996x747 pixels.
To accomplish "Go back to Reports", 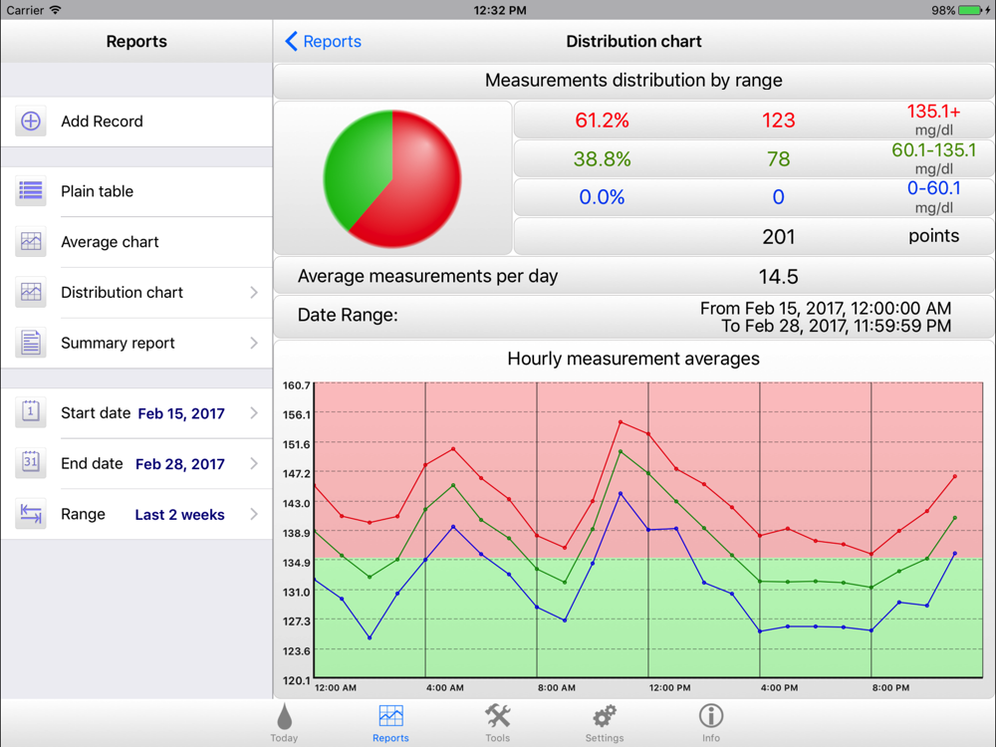I will click(324, 41).
